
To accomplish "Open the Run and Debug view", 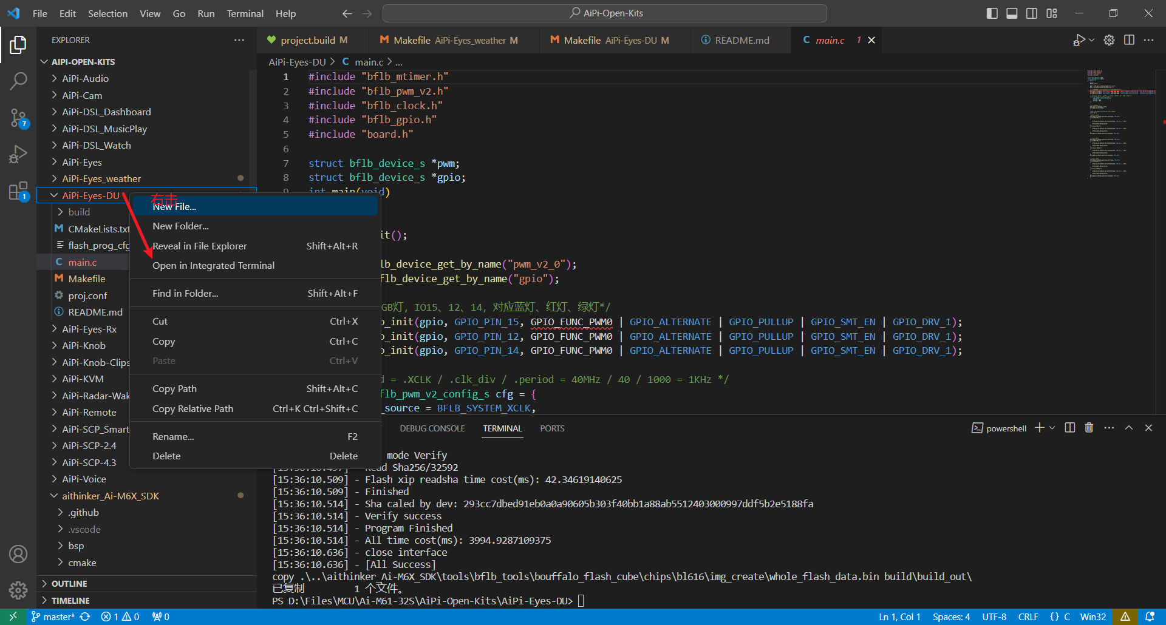I will tap(18, 155).
